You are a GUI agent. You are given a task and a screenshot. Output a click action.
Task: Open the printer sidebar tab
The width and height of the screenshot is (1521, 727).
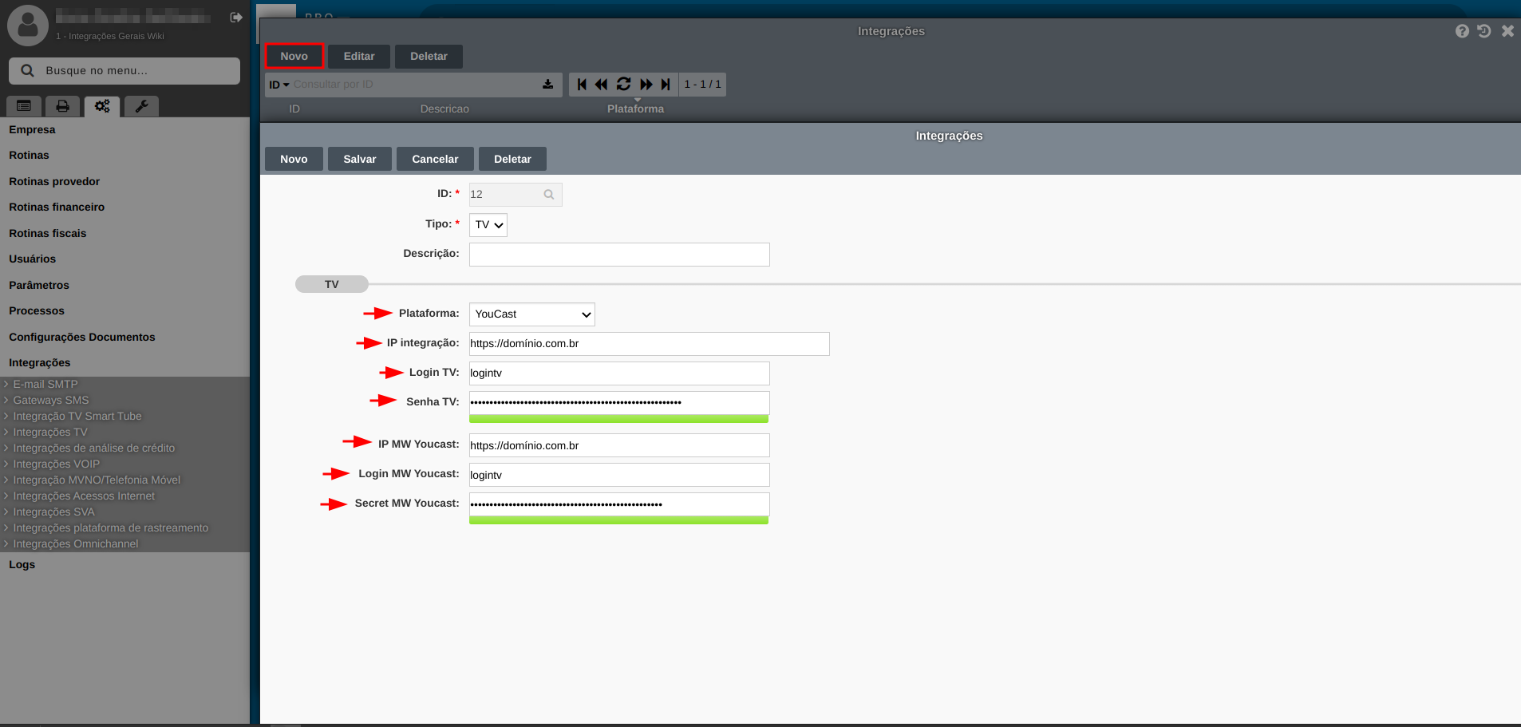(x=62, y=106)
